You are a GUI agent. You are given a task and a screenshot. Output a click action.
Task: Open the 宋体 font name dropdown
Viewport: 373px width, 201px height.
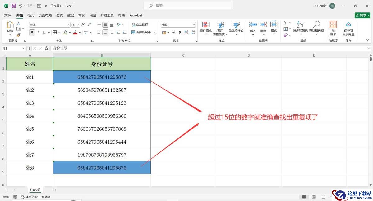pos(68,24)
